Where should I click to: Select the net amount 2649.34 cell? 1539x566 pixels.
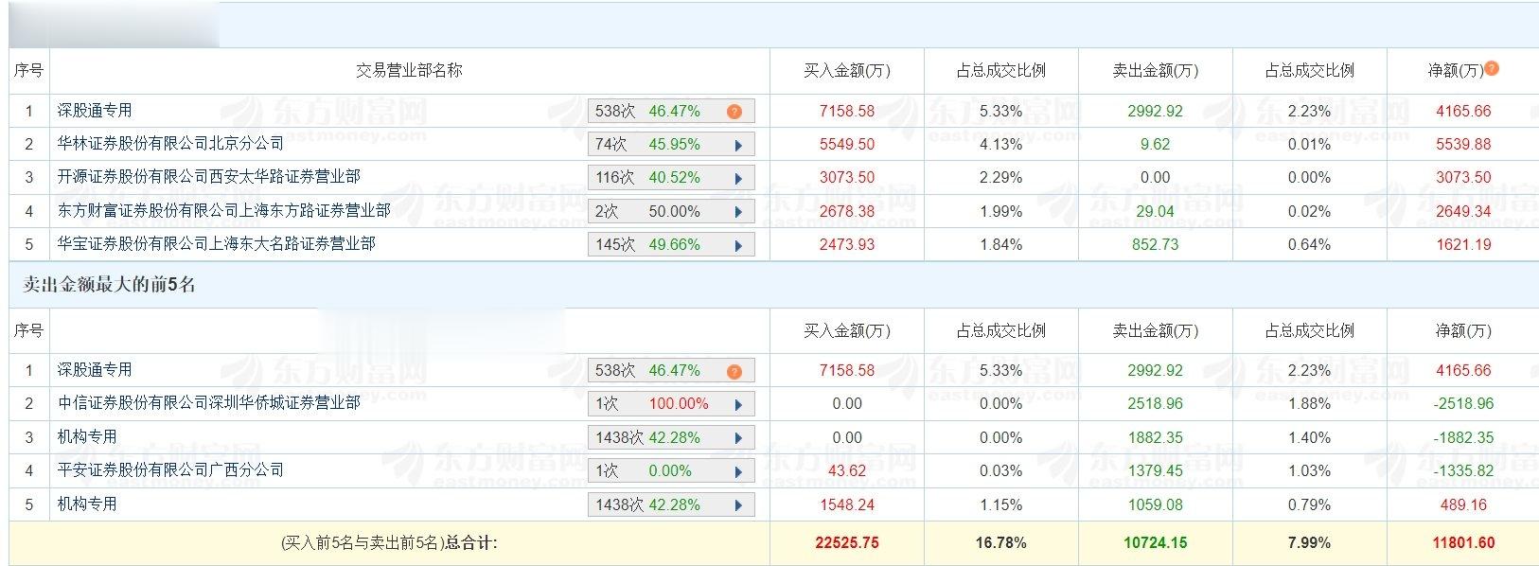[1463, 211]
